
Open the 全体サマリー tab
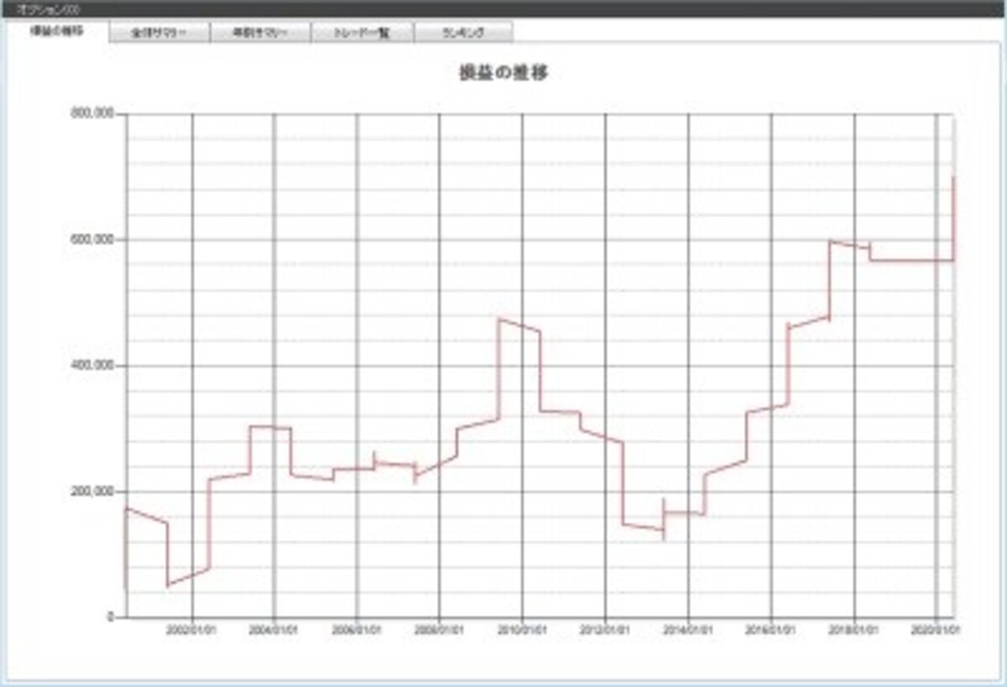pyautogui.click(x=159, y=33)
